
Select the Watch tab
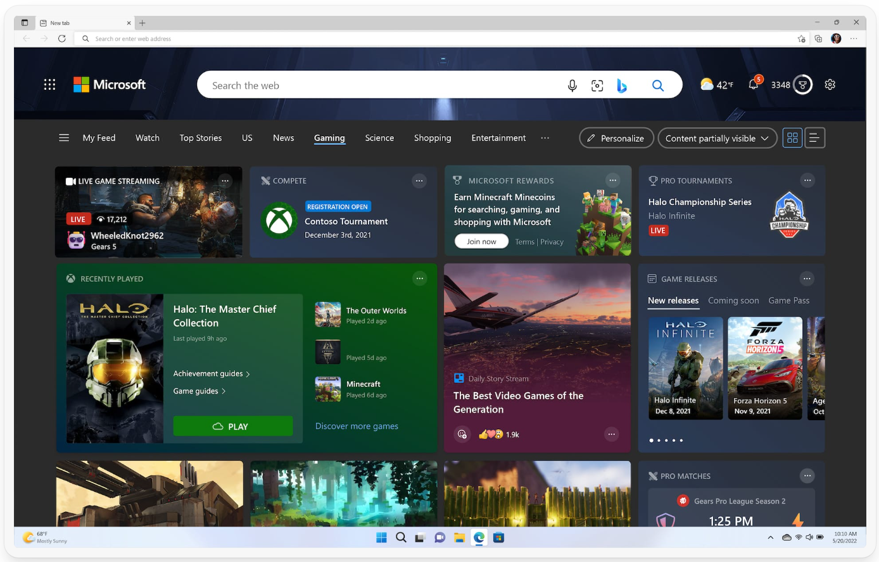tap(148, 137)
